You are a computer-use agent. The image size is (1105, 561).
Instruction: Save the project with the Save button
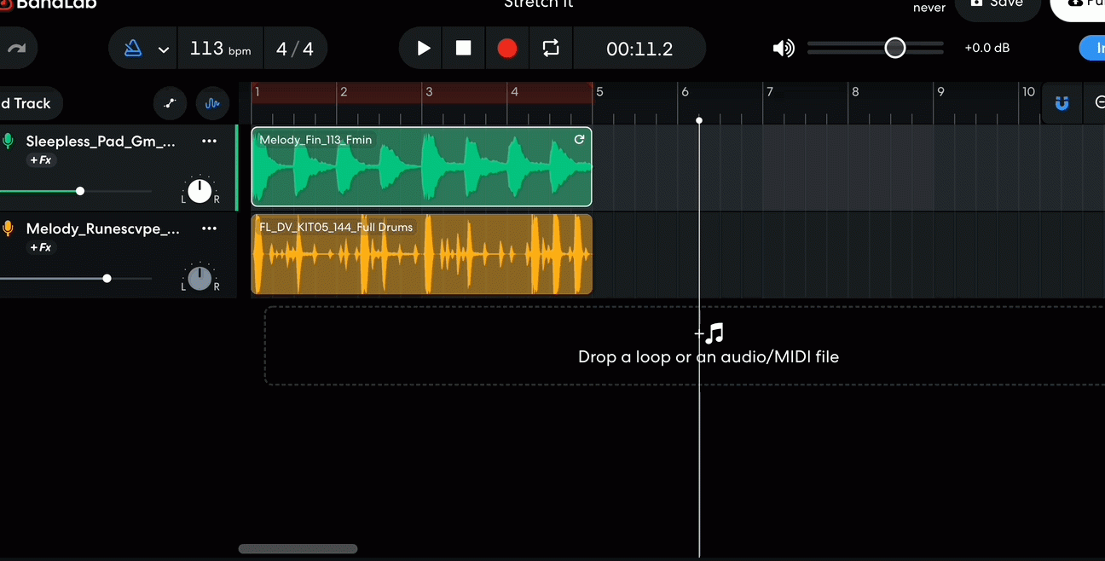998,4
